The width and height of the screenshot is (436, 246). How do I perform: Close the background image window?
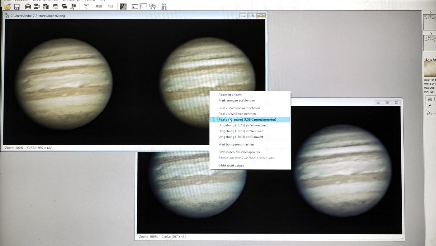tap(396, 102)
